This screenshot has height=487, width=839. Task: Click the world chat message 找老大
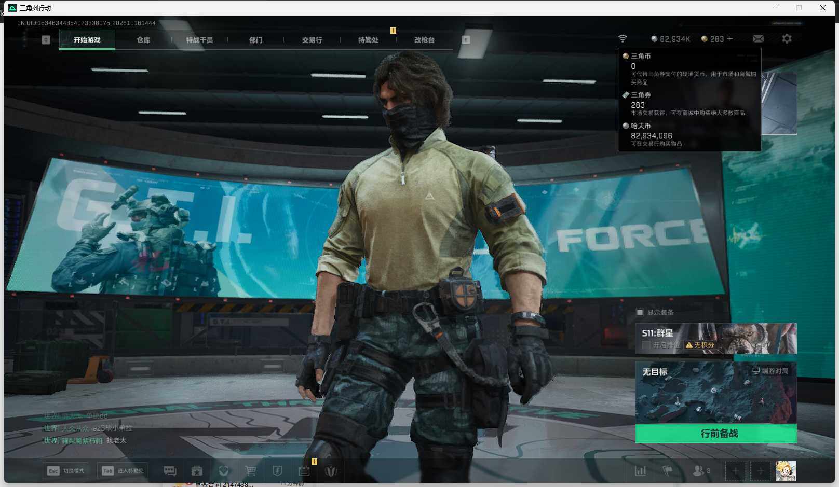116,440
